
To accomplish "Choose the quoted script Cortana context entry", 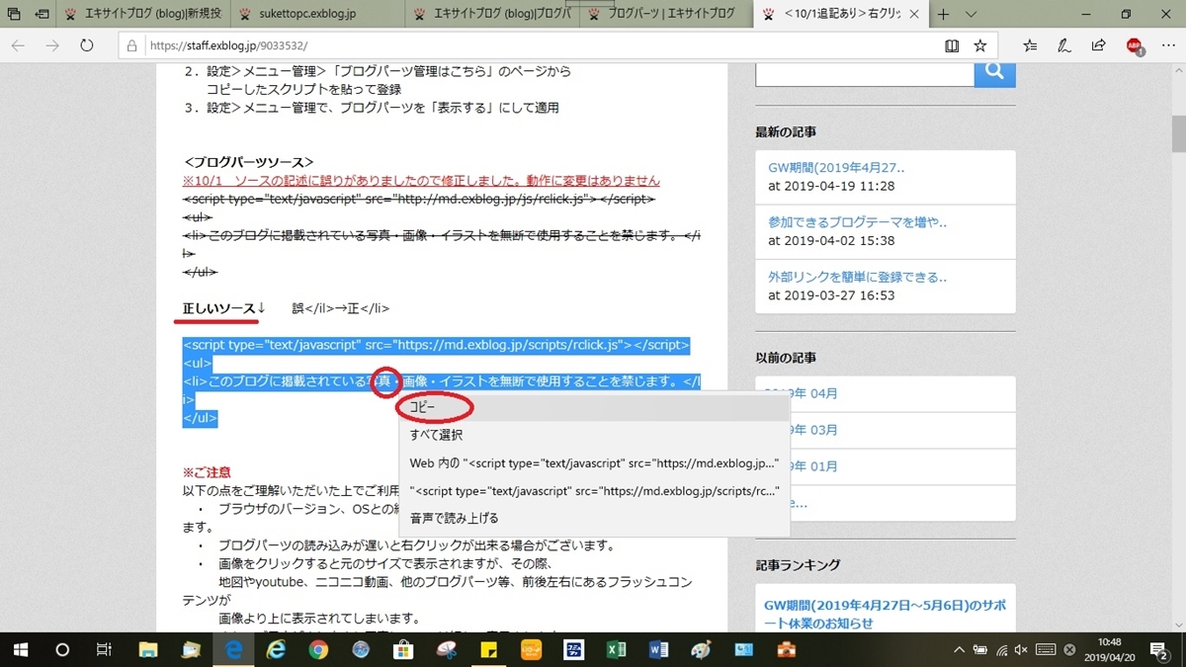I will click(x=593, y=490).
